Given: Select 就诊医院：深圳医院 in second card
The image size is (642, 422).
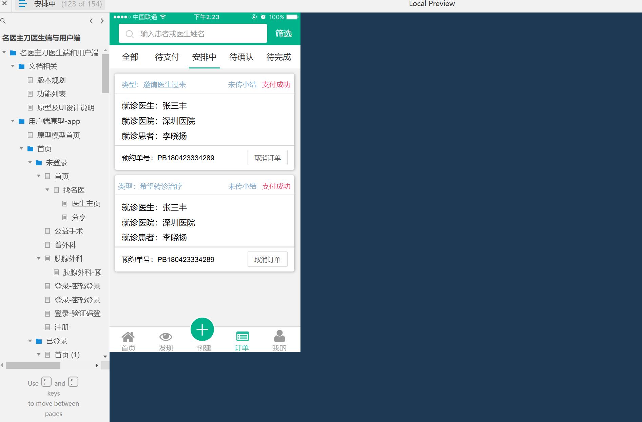Looking at the screenshot, I should pos(158,223).
